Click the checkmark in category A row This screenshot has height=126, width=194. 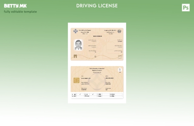80,94
